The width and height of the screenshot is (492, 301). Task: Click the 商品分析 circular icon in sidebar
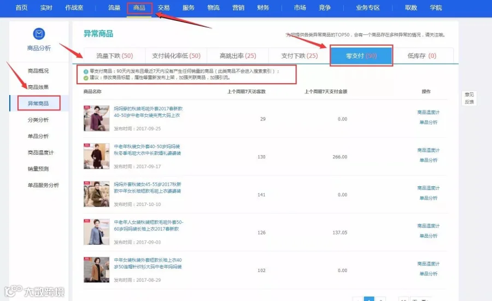pos(39,33)
